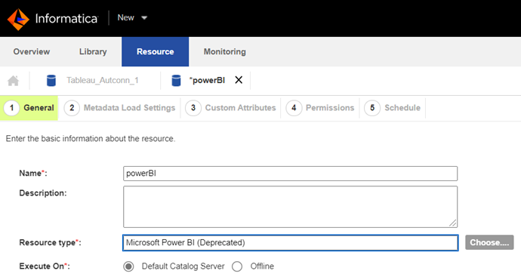Screen dimensions: 521x280
Task: Click the Description text area
Action: click(290, 207)
